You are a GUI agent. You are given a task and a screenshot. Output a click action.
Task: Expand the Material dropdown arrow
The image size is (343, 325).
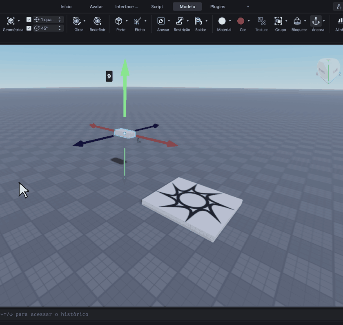point(230,21)
